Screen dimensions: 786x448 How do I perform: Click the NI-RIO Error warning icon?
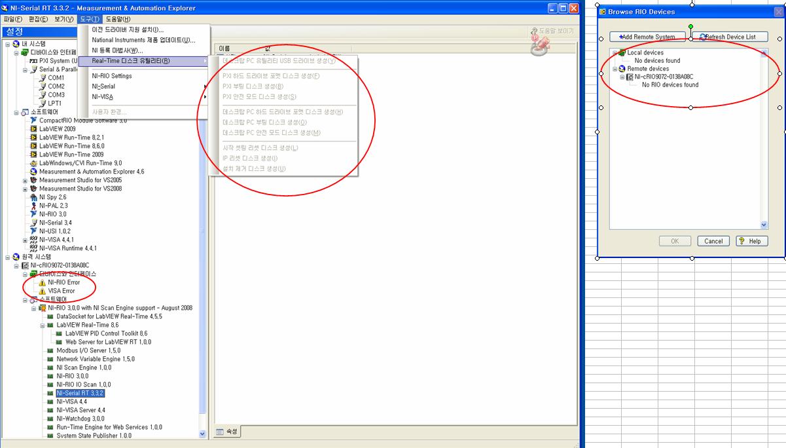[43, 282]
